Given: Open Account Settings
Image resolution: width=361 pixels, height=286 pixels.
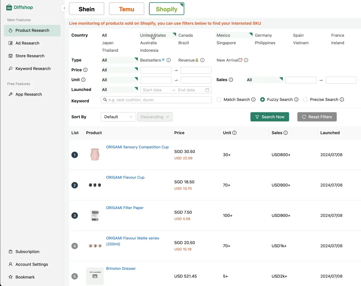Looking at the screenshot, I should point(32,264).
